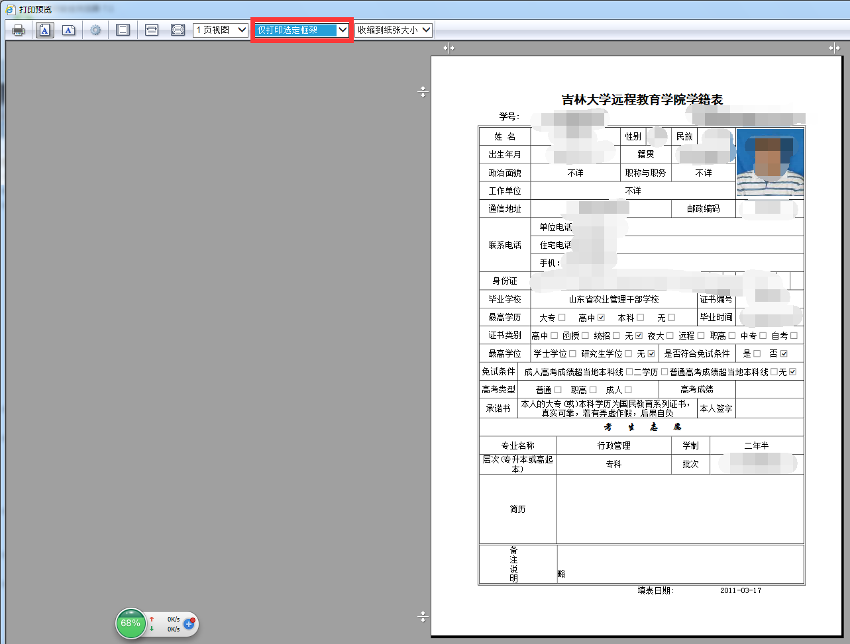Click the print icon on the toolbar
The image size is (850, 644).
[18, 29]
